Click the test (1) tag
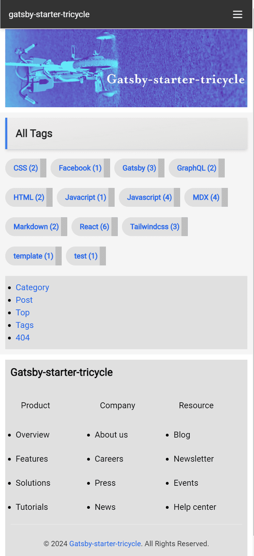Screen dimensions: 254x556 point(85,256)
